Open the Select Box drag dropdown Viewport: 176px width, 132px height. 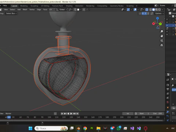(x=11, y=14)
